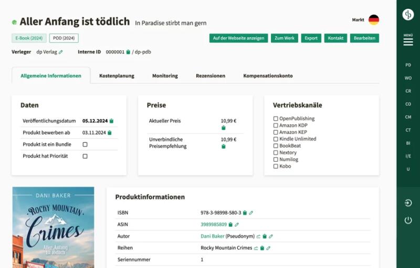Screen dimensions: 420x268
Task: Switch to Allgemeine Informationen tab
Action: [x=51, y=76]
